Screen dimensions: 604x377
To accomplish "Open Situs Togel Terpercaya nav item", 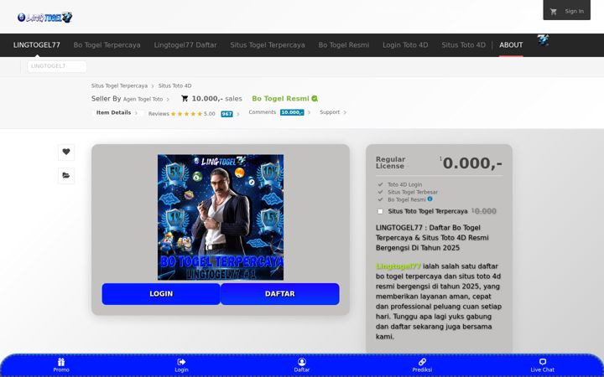I will click(268, 45).
